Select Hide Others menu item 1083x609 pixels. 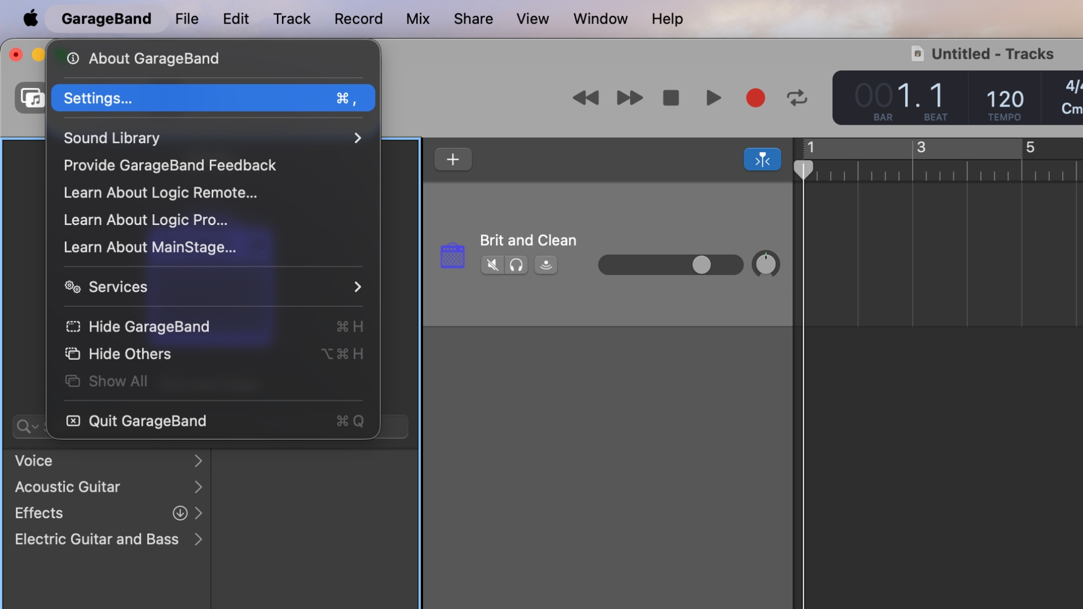(x=213, y=354)
